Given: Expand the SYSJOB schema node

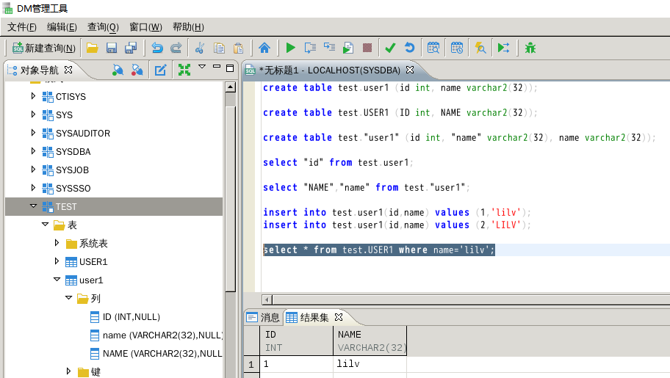Looking at the screenshot, I should (33, 170).
